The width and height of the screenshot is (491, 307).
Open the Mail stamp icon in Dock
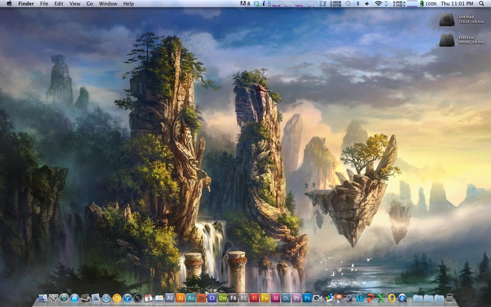(95, 298)
